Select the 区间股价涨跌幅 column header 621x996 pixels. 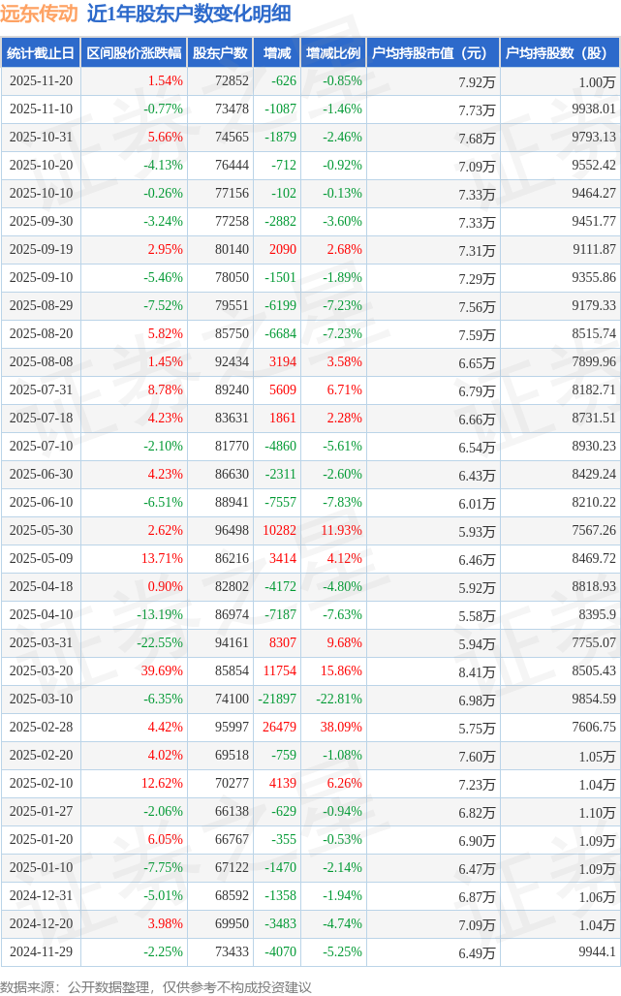point(133,53)
